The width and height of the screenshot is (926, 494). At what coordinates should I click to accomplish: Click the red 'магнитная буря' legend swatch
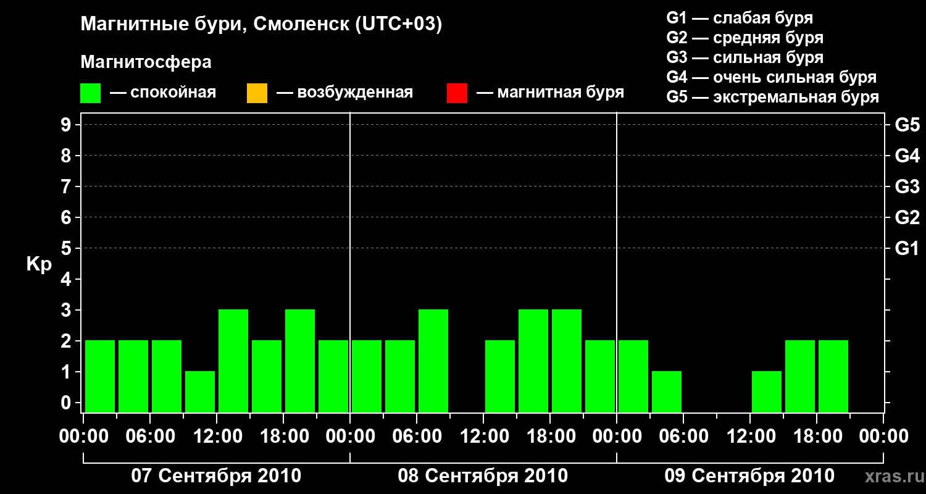click(457, 93)
